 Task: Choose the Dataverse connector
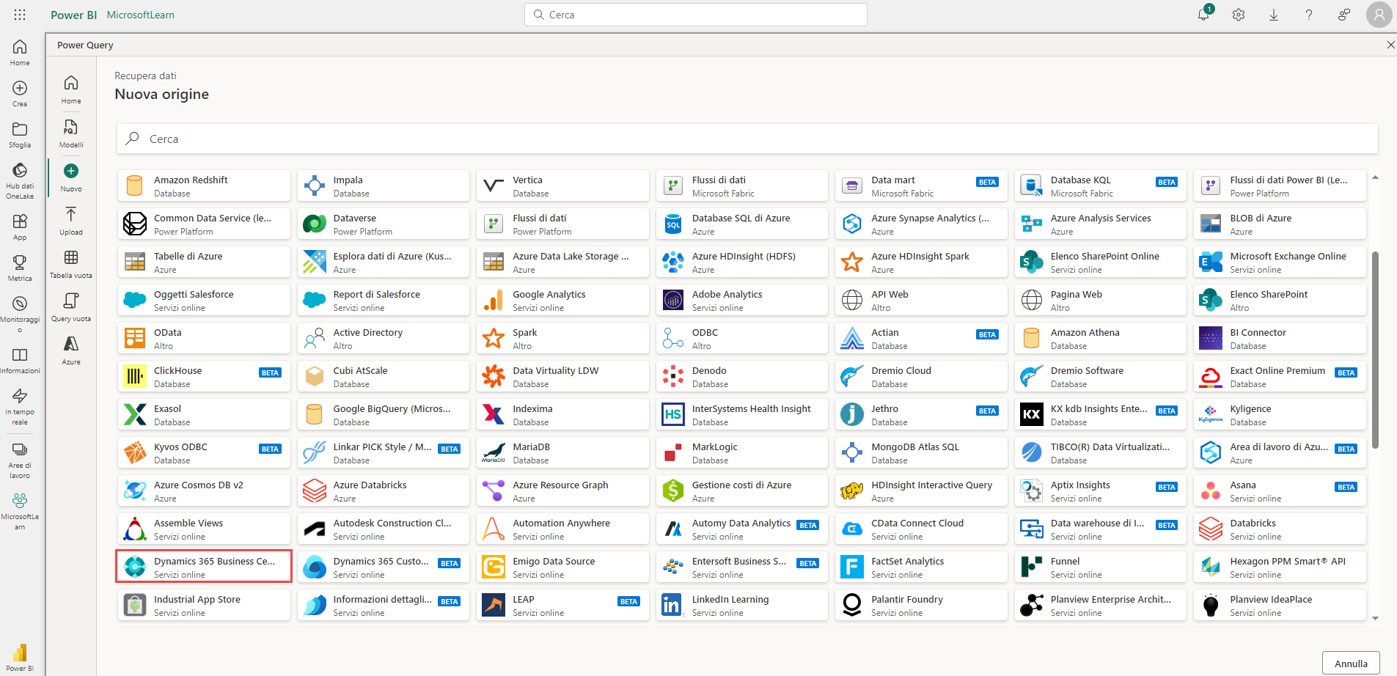click(384, 224)
